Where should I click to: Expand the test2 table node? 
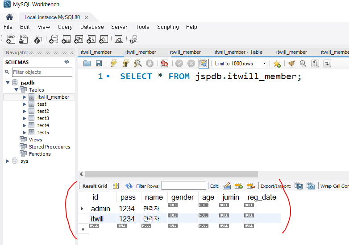coord(24,111)
